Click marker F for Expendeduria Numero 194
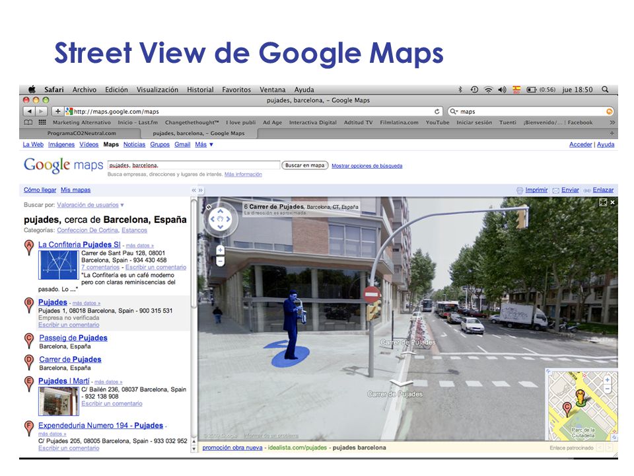This screenshot has height=476, width=634. tap(28, 428)
